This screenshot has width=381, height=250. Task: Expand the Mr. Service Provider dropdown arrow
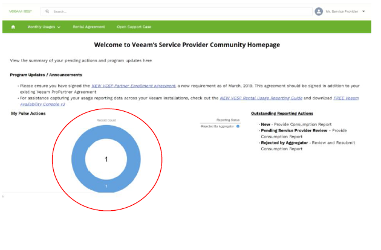point(363,11)
